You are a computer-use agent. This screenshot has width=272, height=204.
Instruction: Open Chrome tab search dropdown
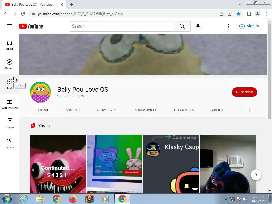point(240,5)
